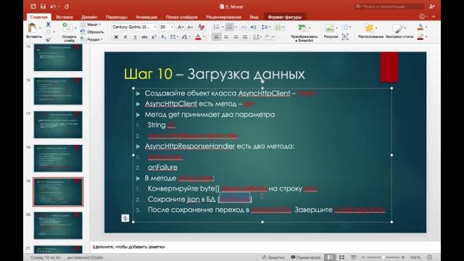Switch to slide sorter grid view

click(x=341, y=257)
